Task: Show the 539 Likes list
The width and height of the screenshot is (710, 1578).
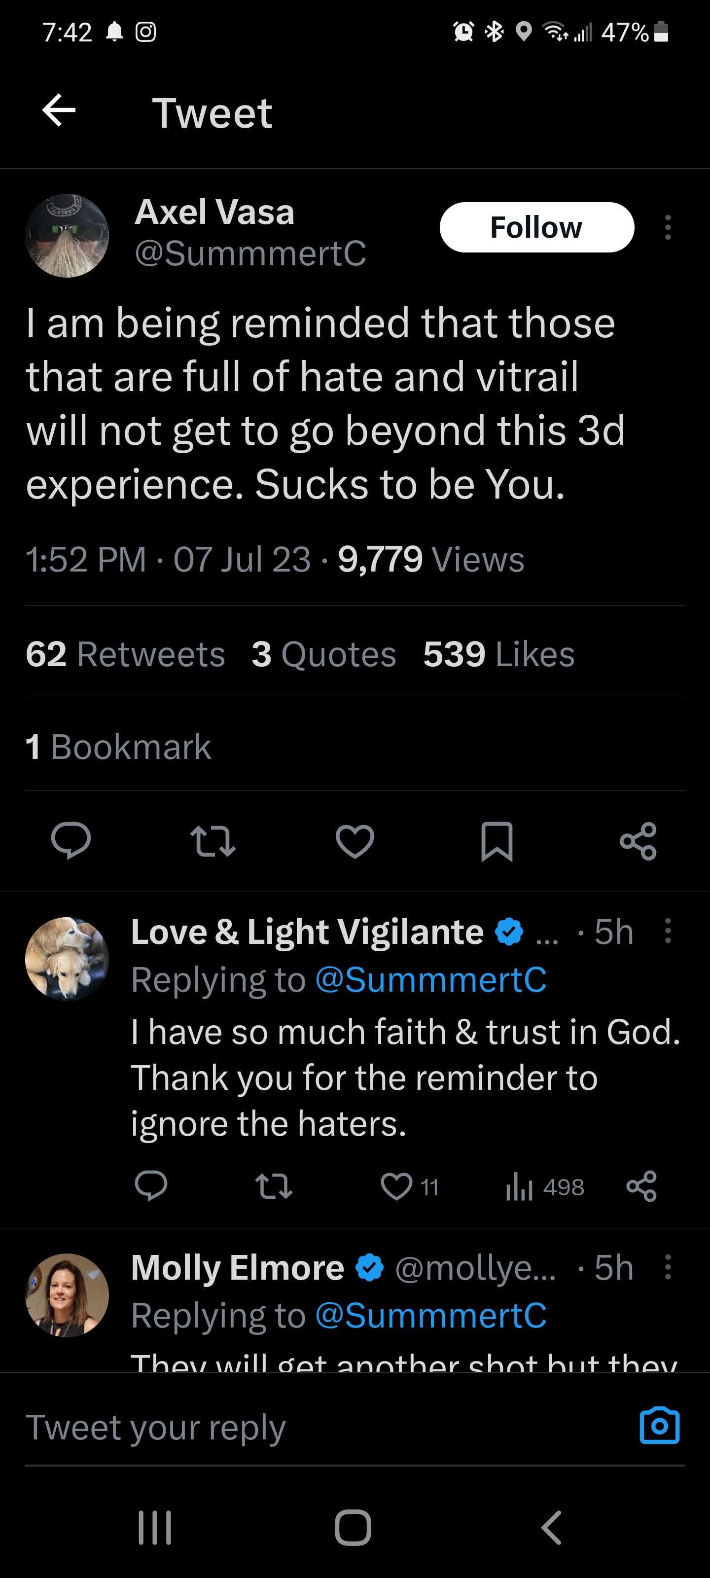Action: point(498,653)
